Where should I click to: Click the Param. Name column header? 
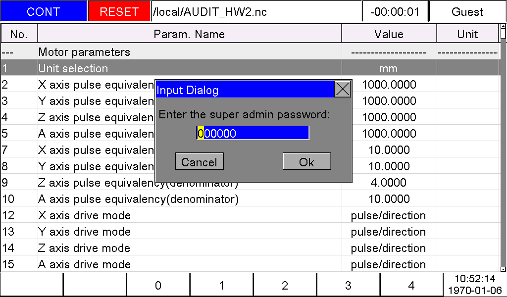pos(190,34)
